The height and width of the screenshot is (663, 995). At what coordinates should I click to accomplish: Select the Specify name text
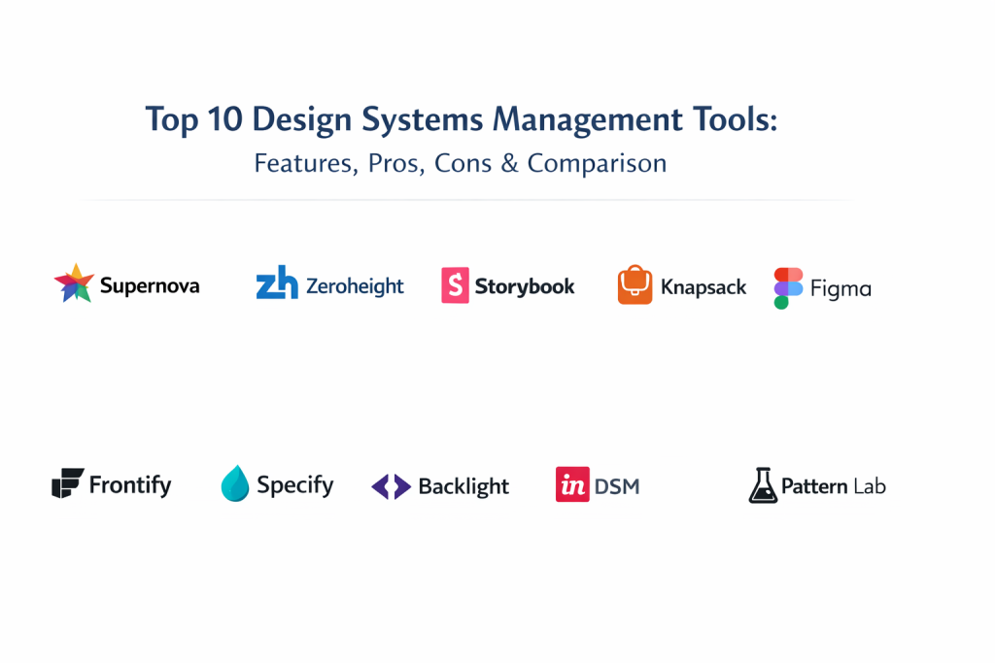[x=295, y=484]
